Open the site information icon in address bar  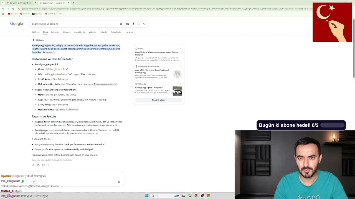tap(19, 9)
